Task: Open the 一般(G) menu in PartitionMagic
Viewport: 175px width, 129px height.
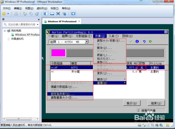Action: pos(53,36)
